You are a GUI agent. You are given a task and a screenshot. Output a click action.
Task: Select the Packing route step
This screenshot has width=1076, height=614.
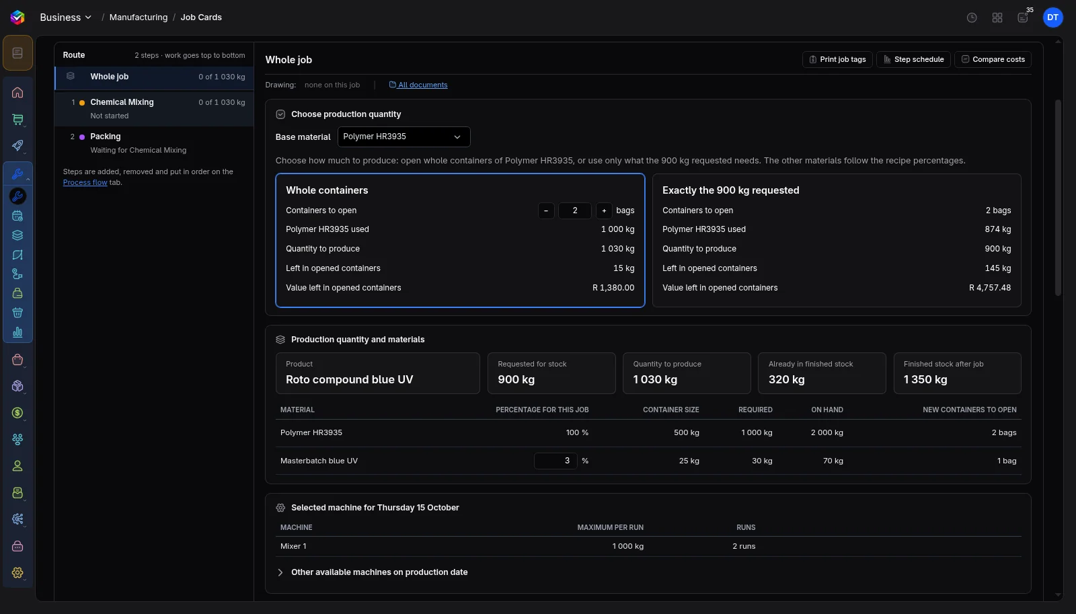[154, 143]
